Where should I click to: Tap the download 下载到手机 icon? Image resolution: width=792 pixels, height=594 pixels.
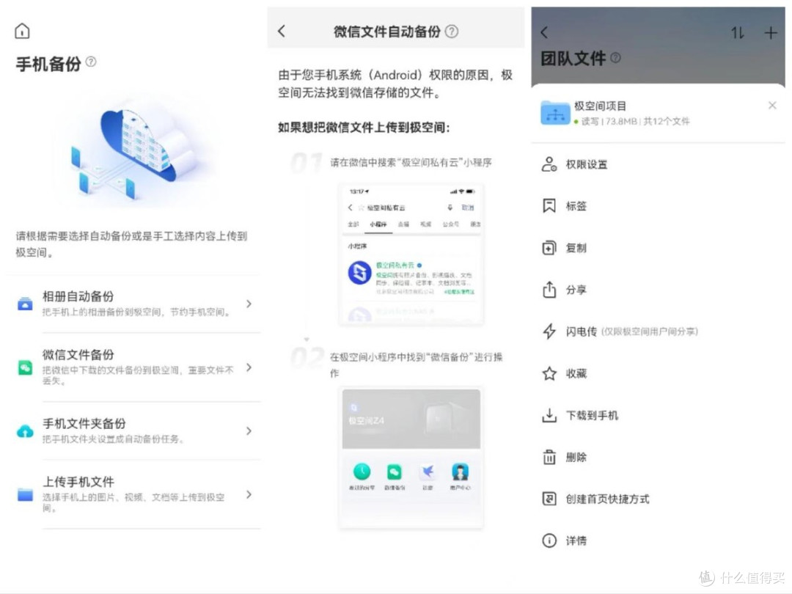pyautogui.click(x=549, y=415)
